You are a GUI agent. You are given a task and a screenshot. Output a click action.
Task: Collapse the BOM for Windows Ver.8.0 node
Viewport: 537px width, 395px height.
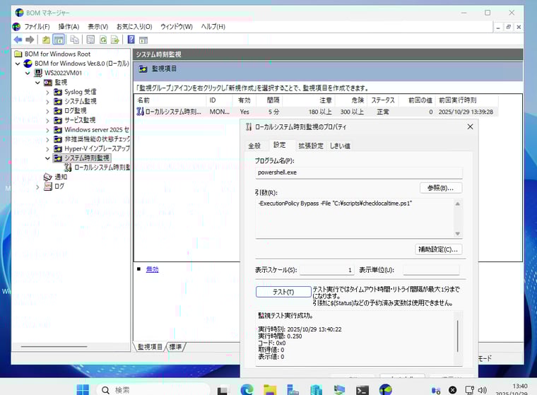(18, 64)
